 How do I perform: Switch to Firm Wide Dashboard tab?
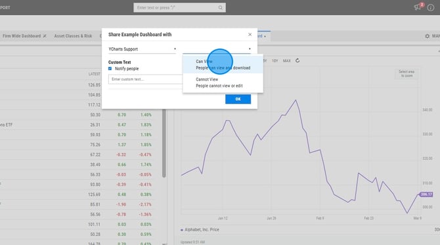[22, 36]
